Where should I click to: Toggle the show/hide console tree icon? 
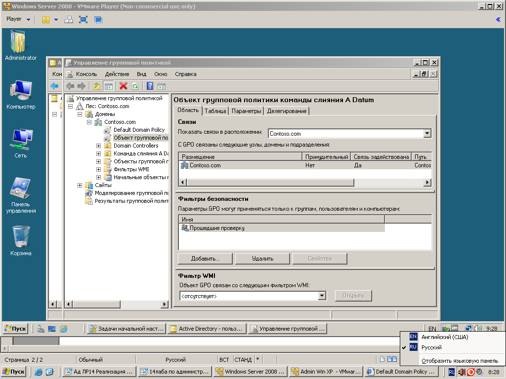pos(109,86)
